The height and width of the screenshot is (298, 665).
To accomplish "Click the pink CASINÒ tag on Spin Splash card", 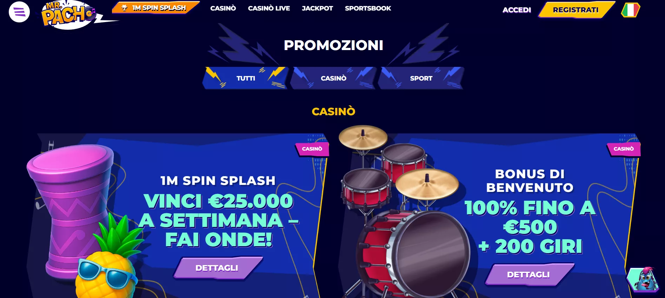I will pyautogui.click(x=312, y=149).
